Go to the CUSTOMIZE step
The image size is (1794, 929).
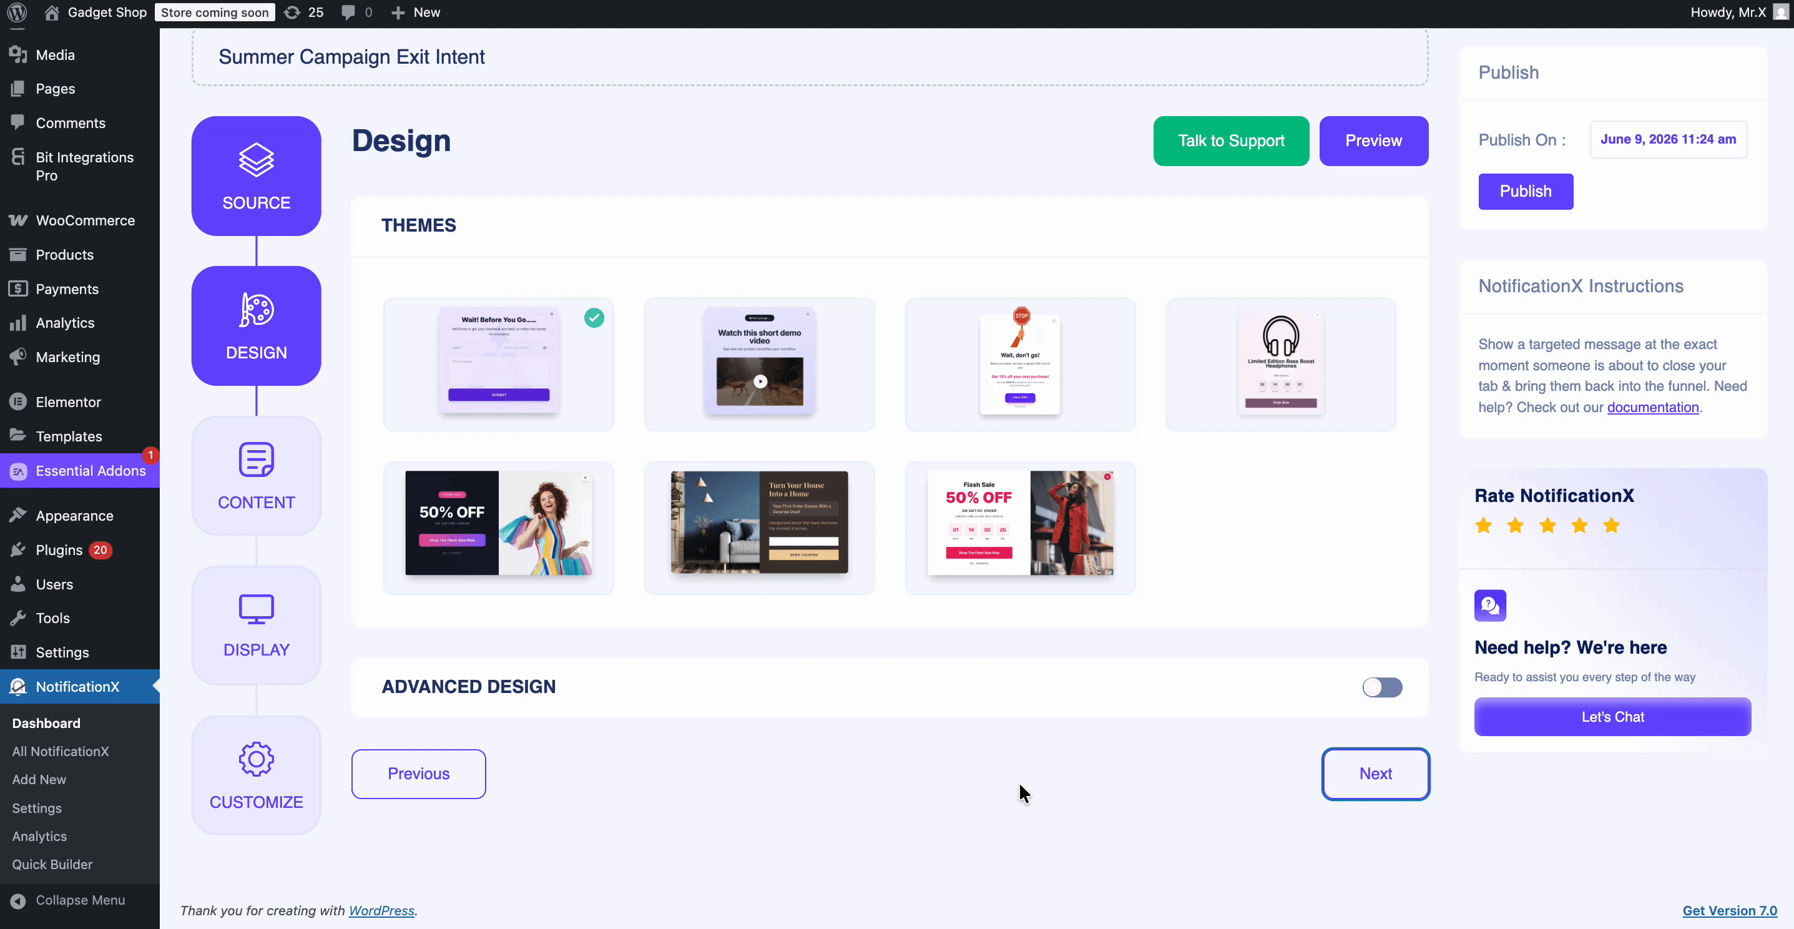pos(257,774)
